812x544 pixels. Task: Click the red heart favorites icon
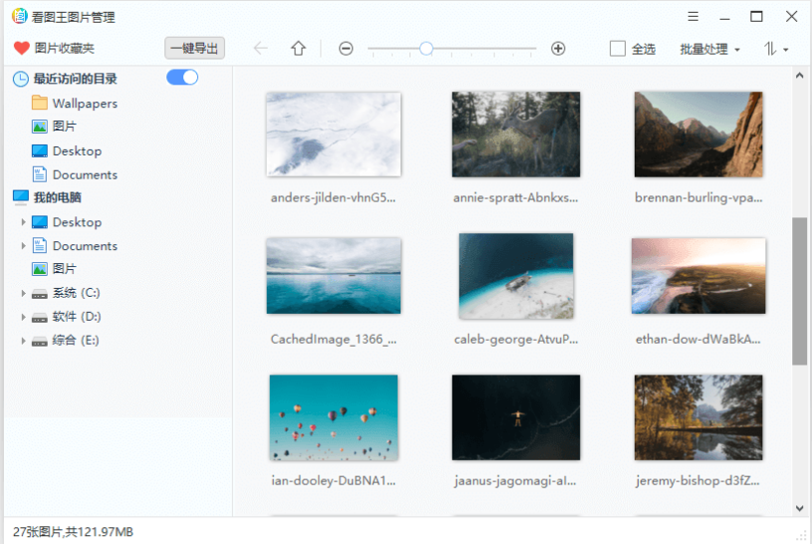(x=21, y=49)
